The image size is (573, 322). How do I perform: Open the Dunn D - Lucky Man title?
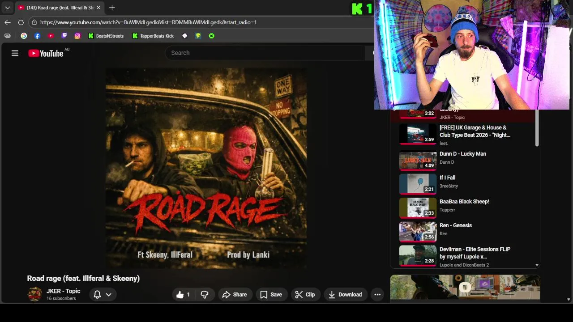pyautogui.click(x=462, y=154)
